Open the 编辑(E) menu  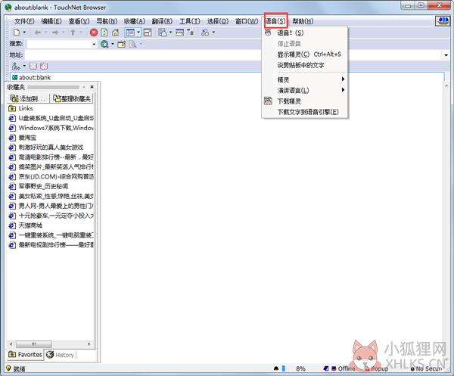point(51,21)
